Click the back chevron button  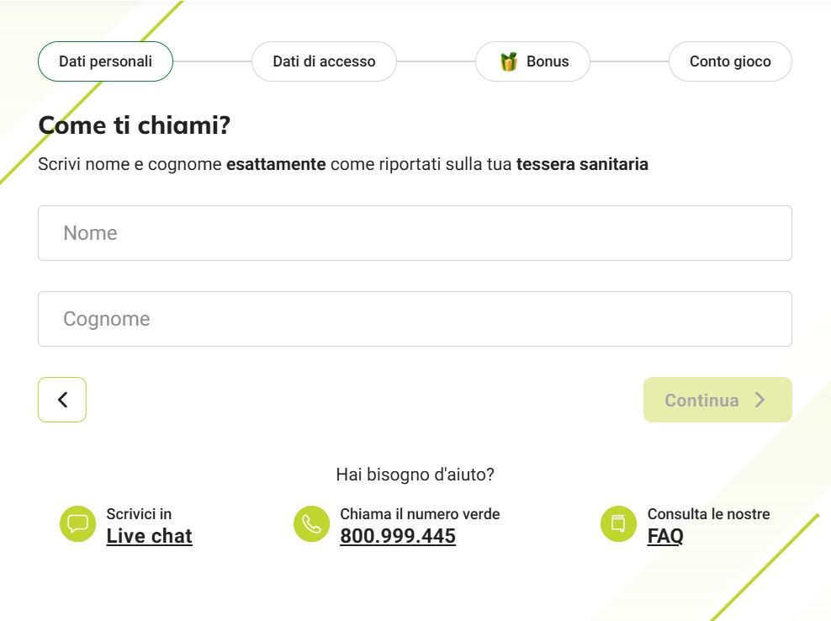coord(61,400)
